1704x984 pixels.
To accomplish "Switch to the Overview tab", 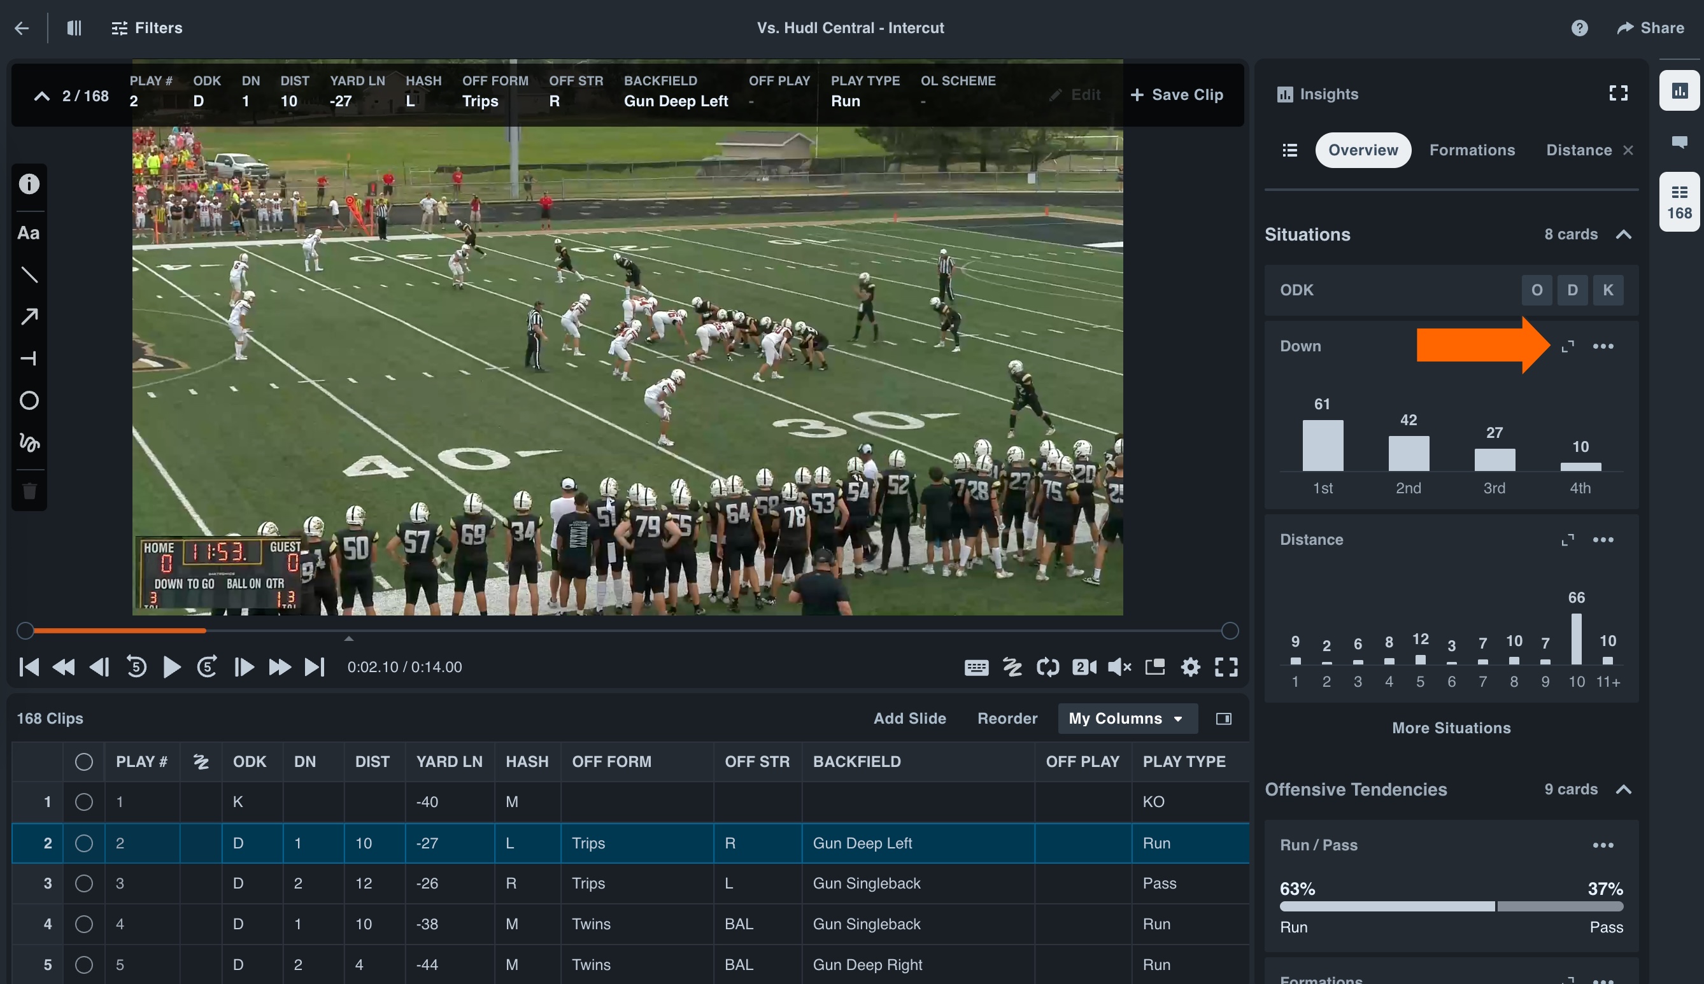I will [x=1363, y=150].
